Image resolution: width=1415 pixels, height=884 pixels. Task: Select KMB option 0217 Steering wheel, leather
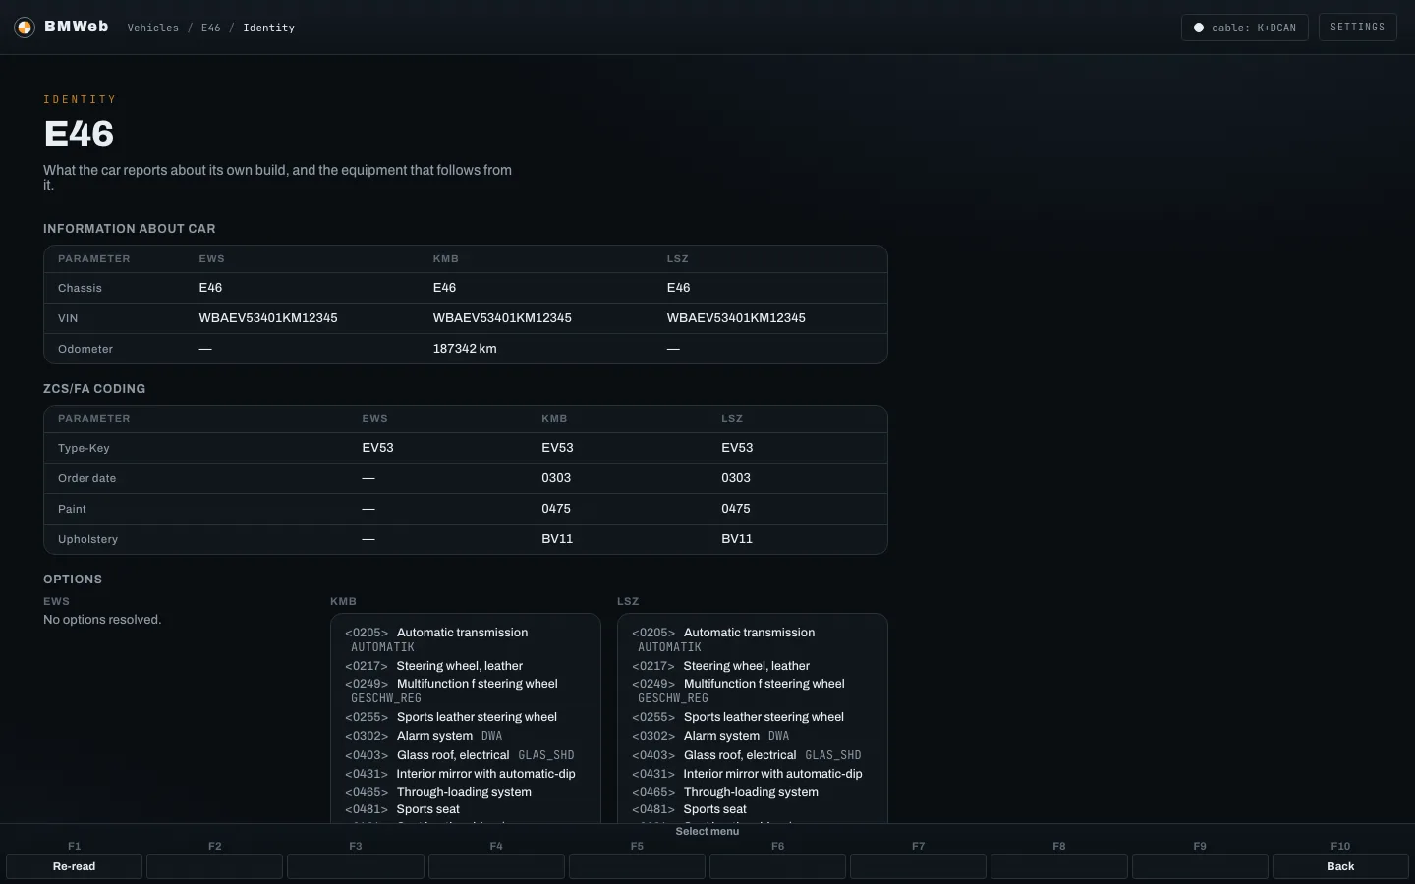coord(466,666)
